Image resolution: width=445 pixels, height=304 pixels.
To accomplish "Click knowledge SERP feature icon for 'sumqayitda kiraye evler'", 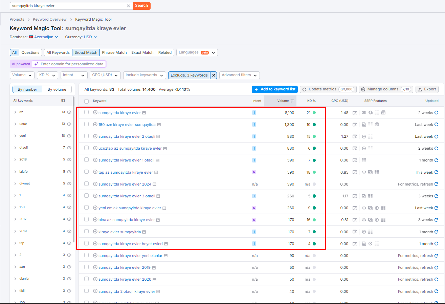I will 370,112.
